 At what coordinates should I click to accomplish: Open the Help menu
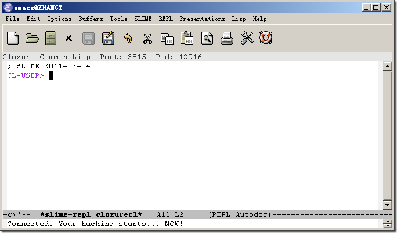coord(259,19)
